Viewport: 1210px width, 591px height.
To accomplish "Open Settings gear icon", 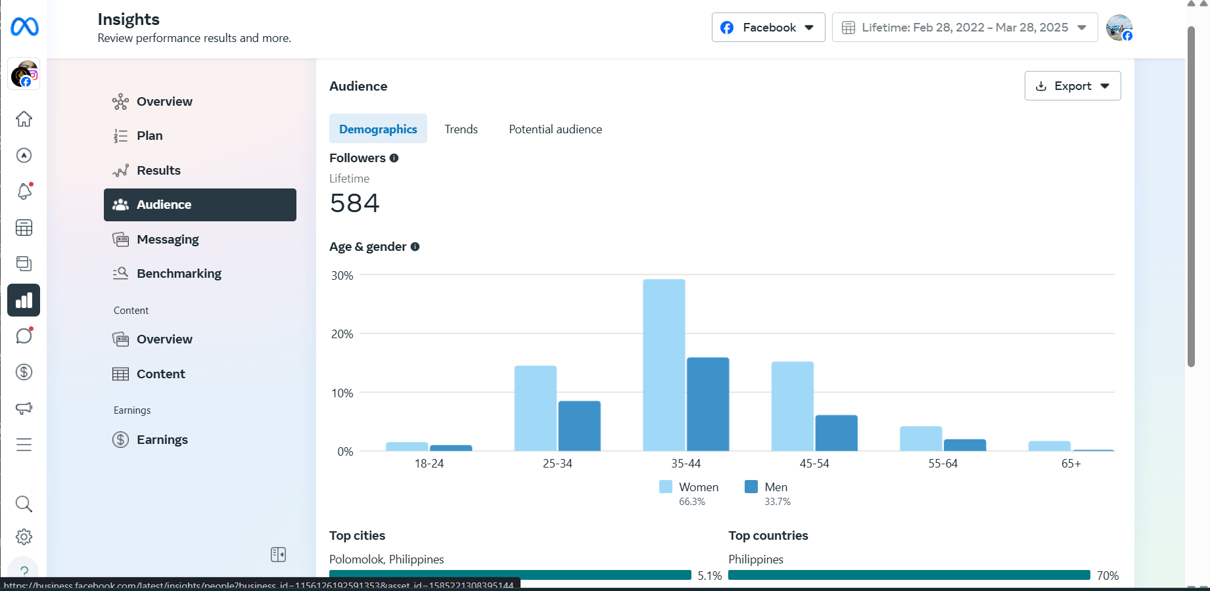I will (x=24, y=536).
